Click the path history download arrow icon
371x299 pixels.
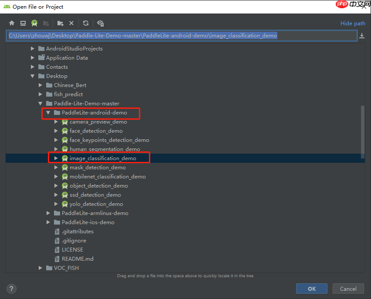(361, 36)
